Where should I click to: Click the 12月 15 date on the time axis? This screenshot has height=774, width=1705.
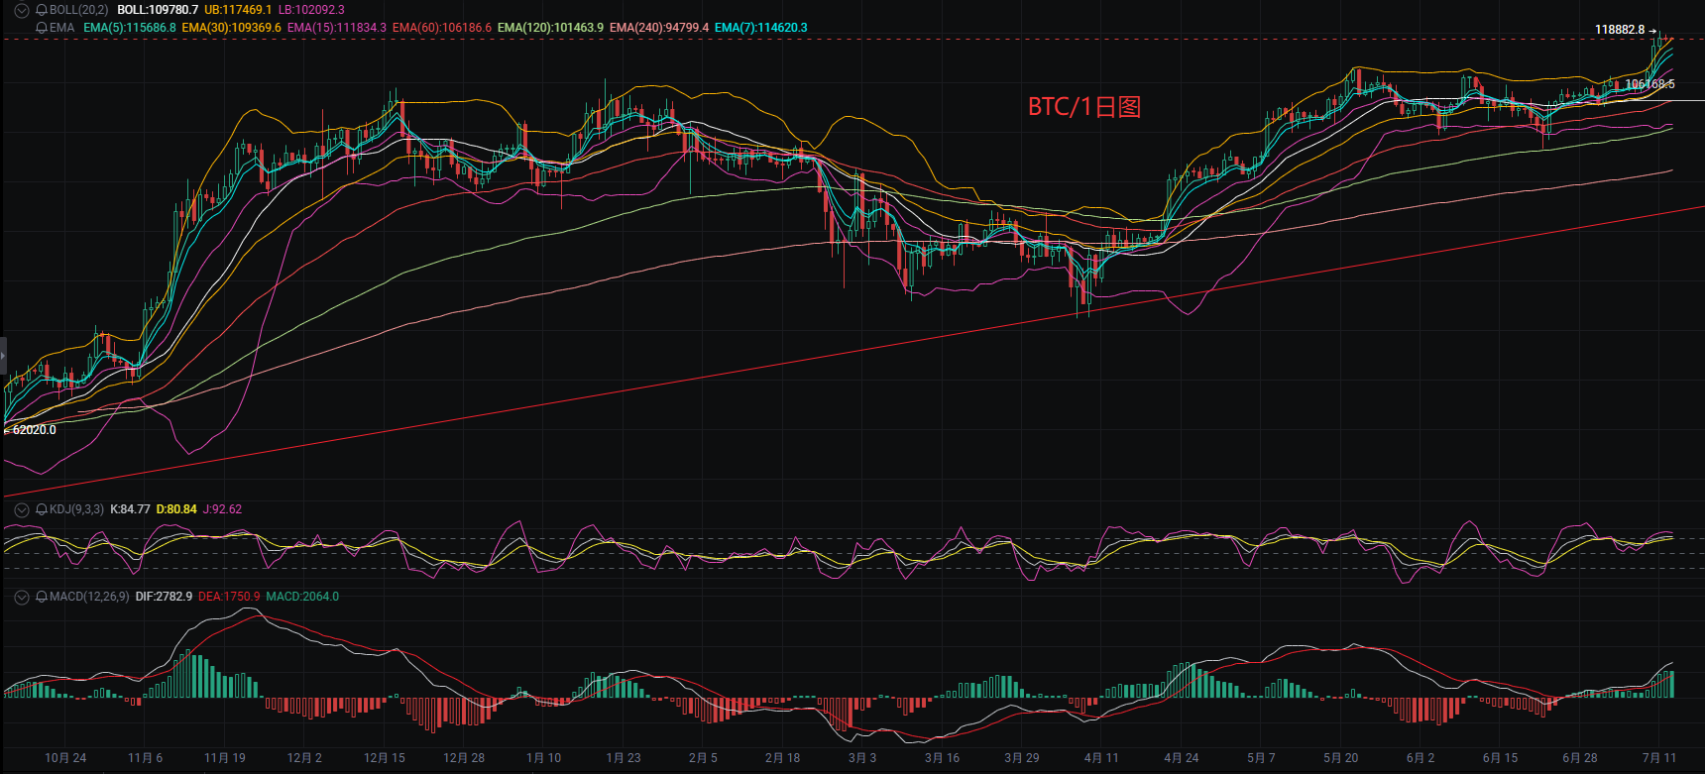(385, 758)
